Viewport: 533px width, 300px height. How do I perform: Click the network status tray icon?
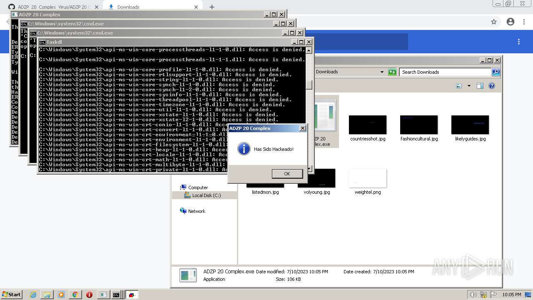pos(483,295)
